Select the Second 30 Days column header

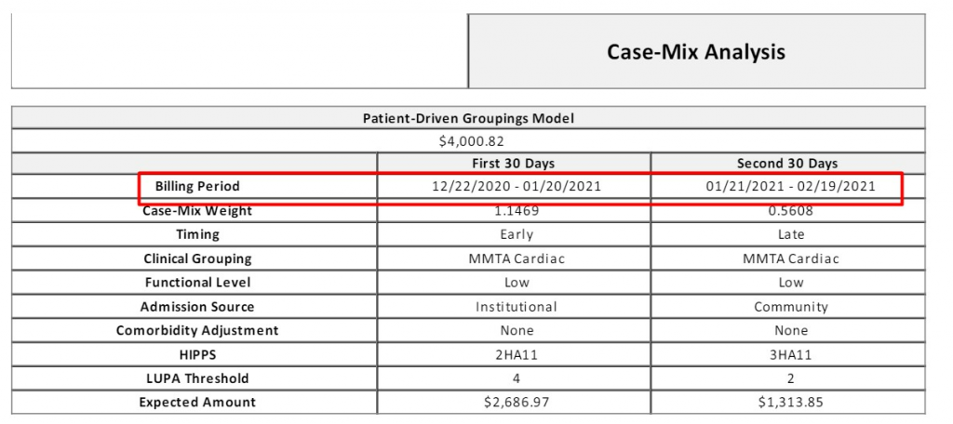(x=787, y=164)
